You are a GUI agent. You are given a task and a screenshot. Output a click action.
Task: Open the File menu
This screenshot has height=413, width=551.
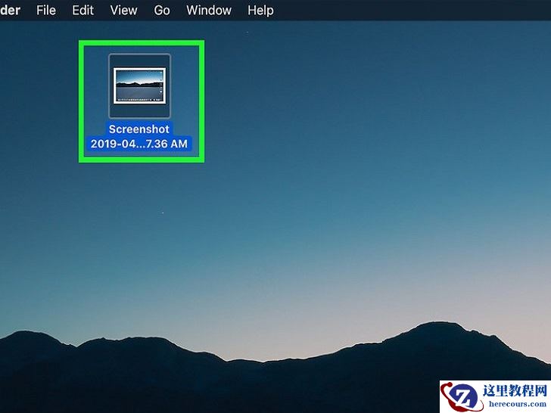point(46,10)
